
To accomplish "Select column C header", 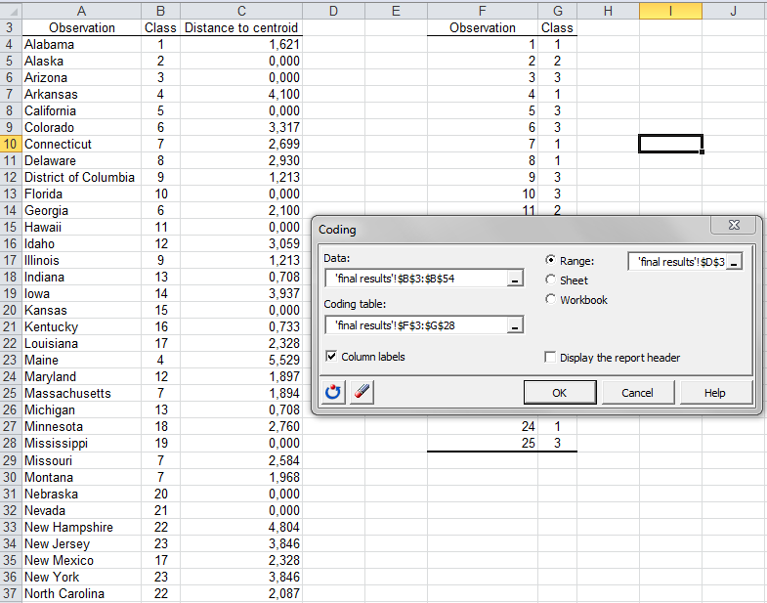I will (241, 11).
